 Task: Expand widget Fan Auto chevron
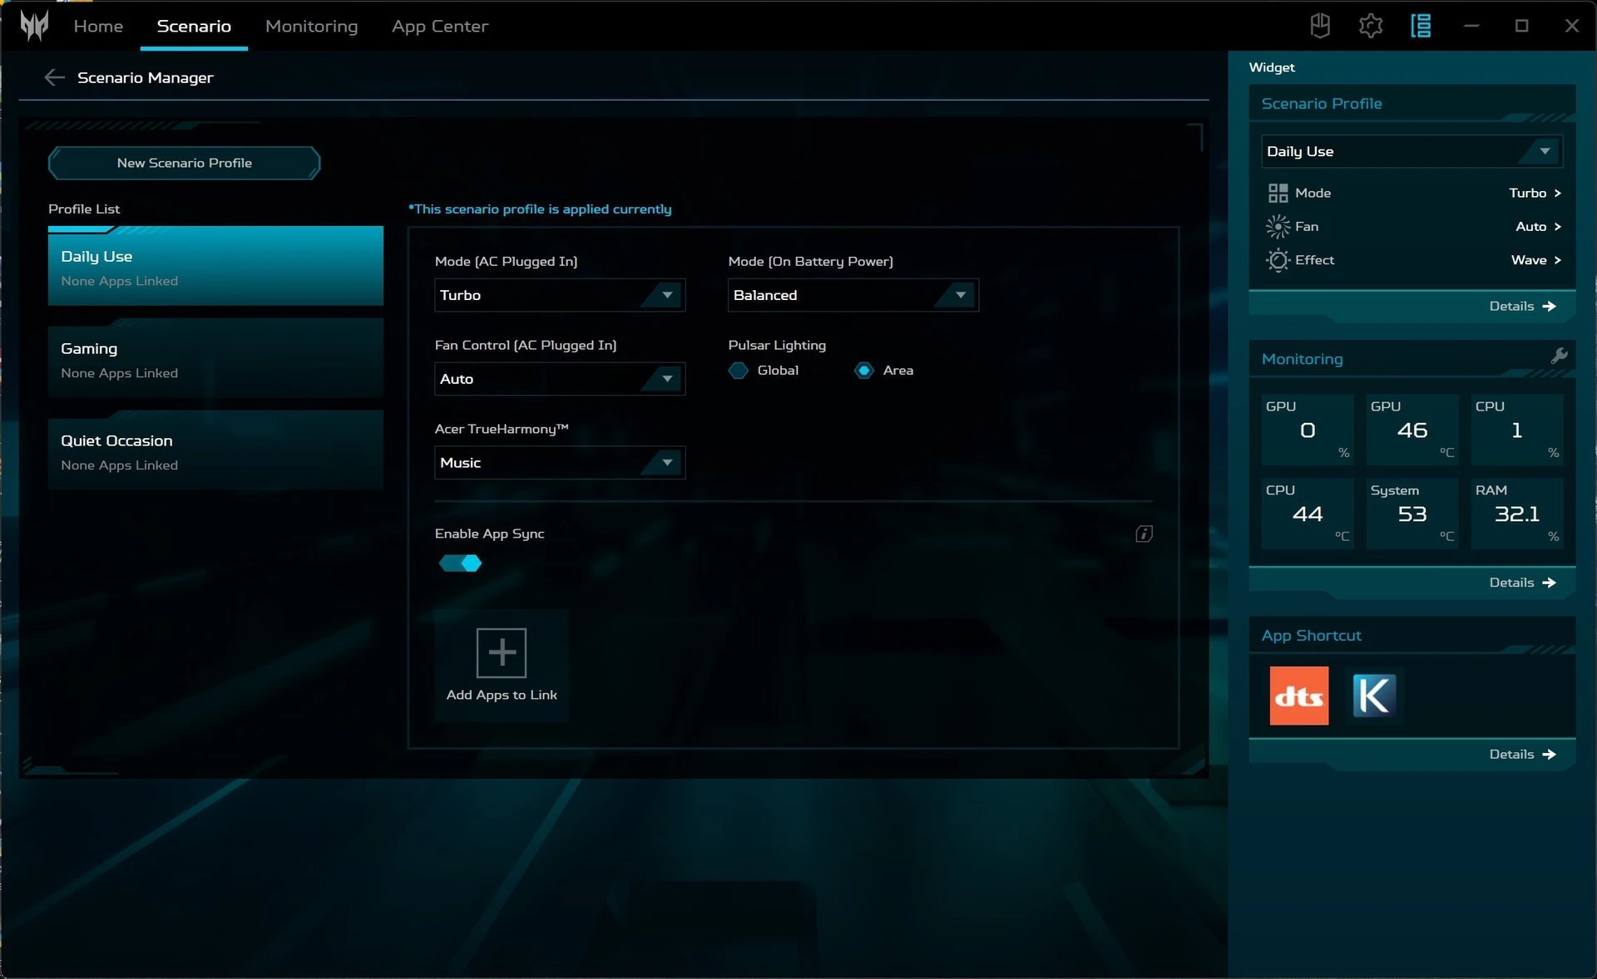[x=1557, y=226]
